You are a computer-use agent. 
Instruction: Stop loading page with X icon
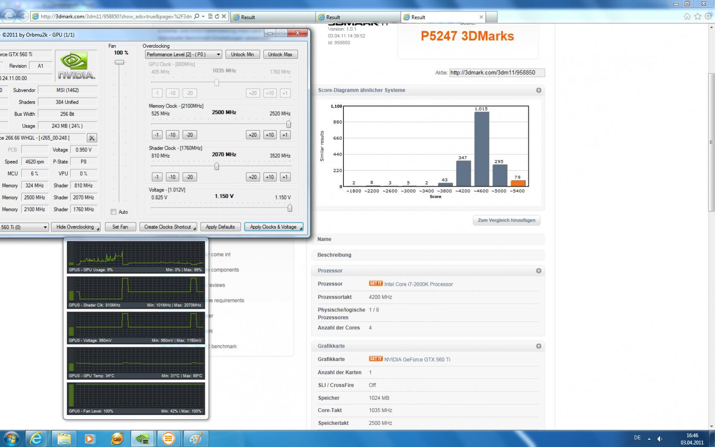(x=224, y=17)
